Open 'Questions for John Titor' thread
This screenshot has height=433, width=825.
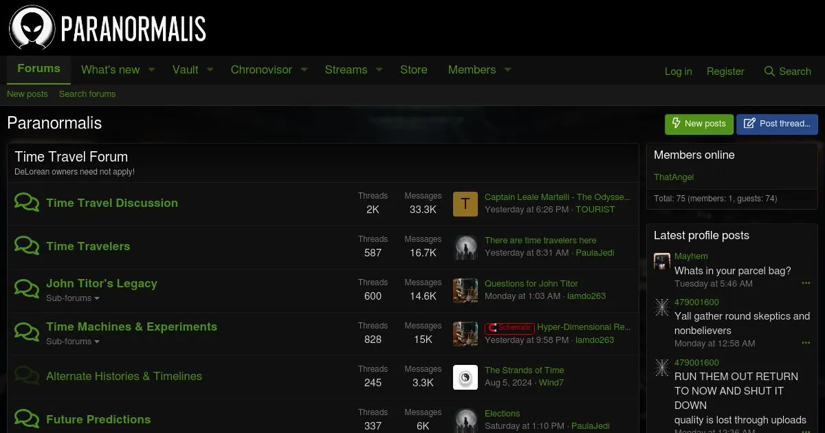pyautogui.click(x=531, y=283)
